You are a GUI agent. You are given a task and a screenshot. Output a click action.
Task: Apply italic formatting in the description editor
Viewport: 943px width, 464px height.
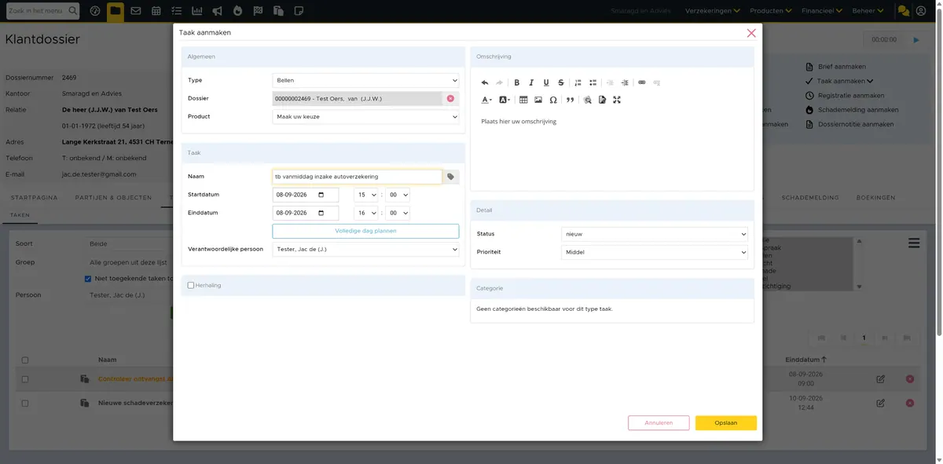click(531, 82)
